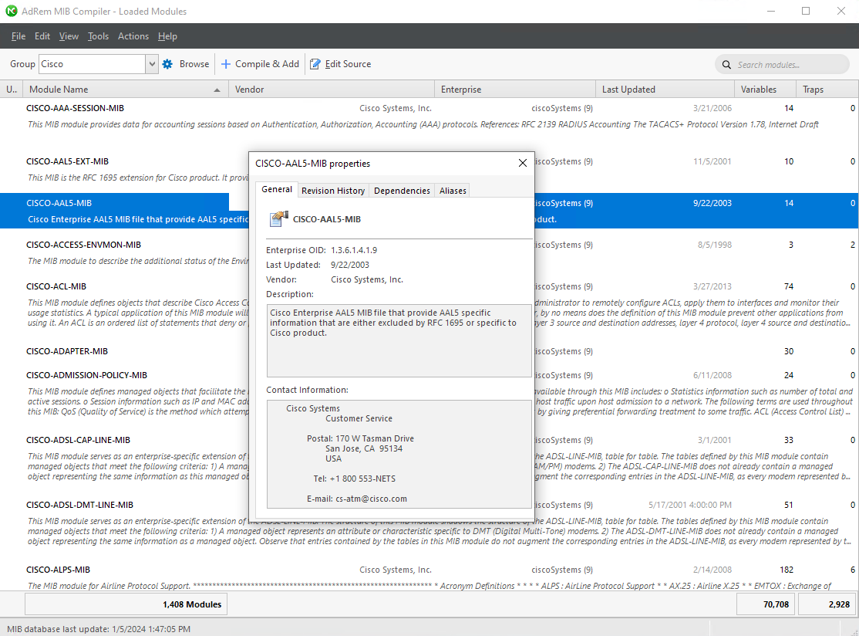Focus the Search modules field
859x636 pixels.
click(782, 65)
